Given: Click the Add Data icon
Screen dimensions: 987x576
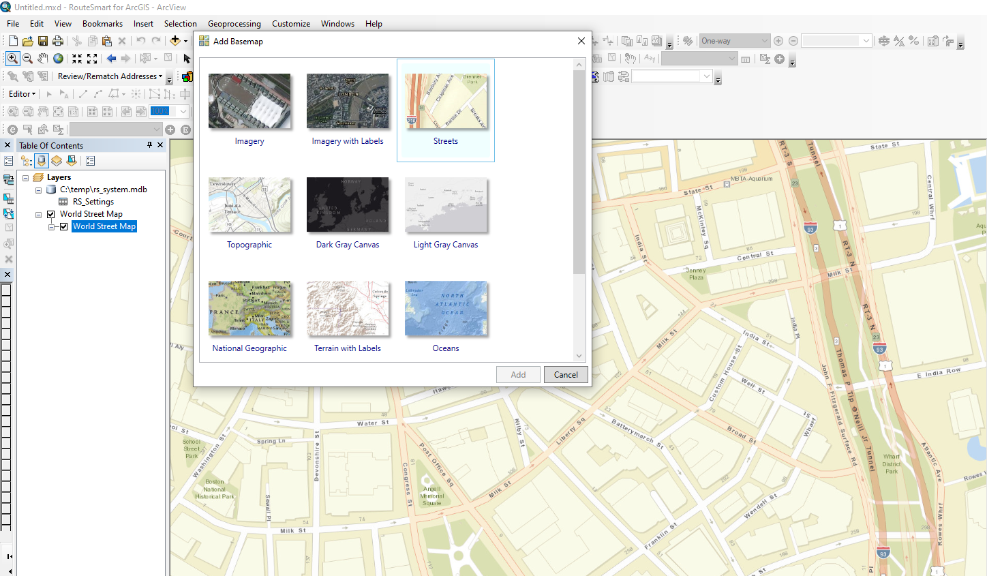Looking at the screenshot, I should (176, 40).
